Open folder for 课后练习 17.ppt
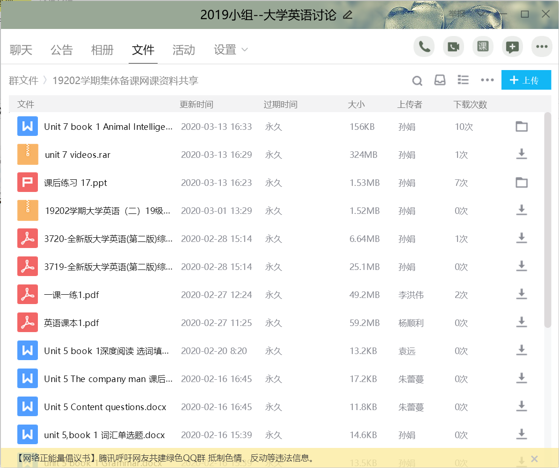This screenshot has width=559, height=468. (522, 183)
